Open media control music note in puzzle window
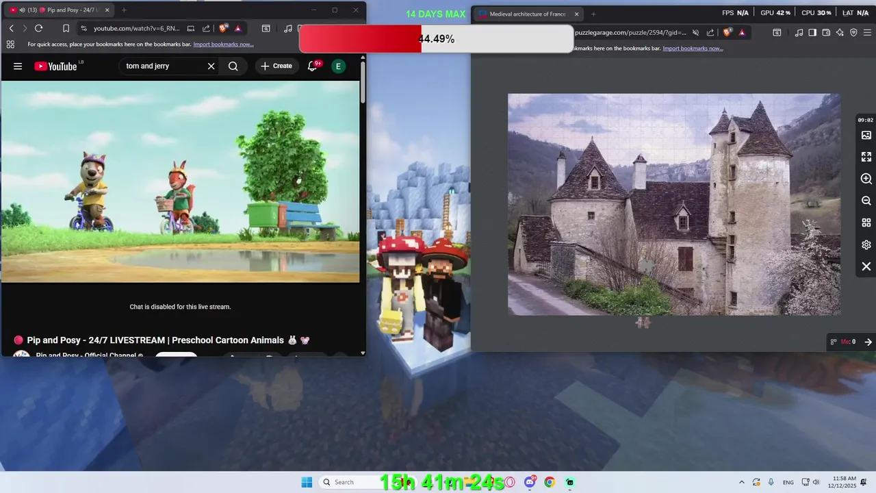This screenshot has width=876, height=493. [799, 32]
